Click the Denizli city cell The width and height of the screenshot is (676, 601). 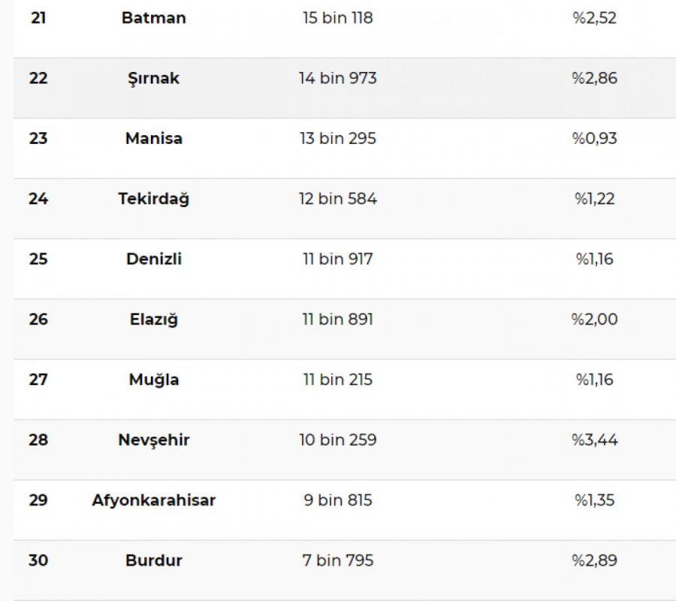tap(153, 259)
